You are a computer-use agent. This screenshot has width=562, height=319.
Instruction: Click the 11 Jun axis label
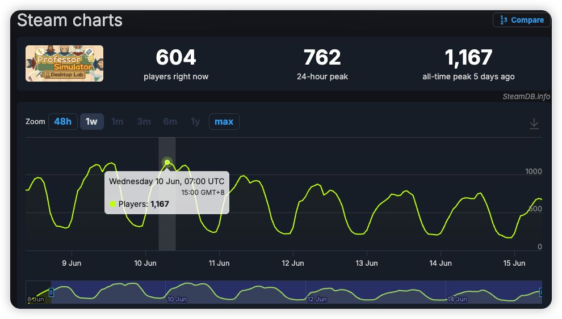click(x=219, y=263)
